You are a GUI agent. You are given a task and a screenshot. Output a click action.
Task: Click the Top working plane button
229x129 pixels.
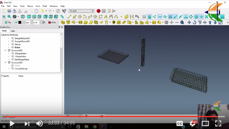coord(8,23)
